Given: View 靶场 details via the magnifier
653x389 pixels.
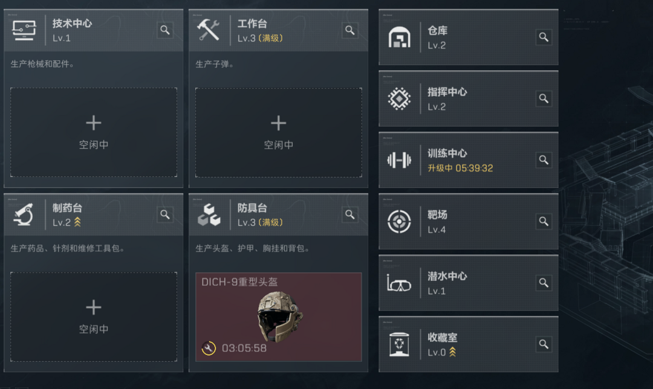Looking at the screenshot, I should click(x=544, y=221).
